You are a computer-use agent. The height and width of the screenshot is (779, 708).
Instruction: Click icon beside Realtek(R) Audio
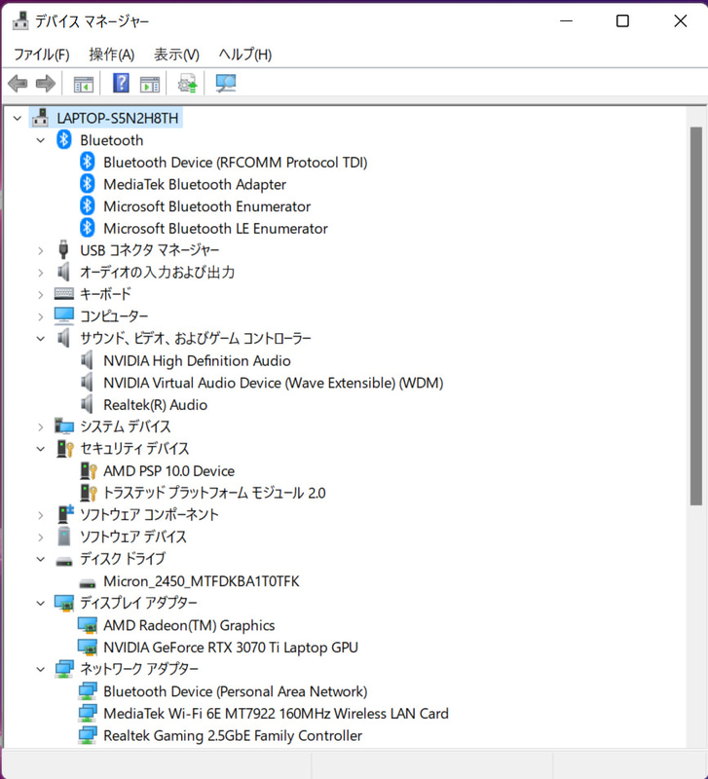pyautogui.click(x=87, y=404)
